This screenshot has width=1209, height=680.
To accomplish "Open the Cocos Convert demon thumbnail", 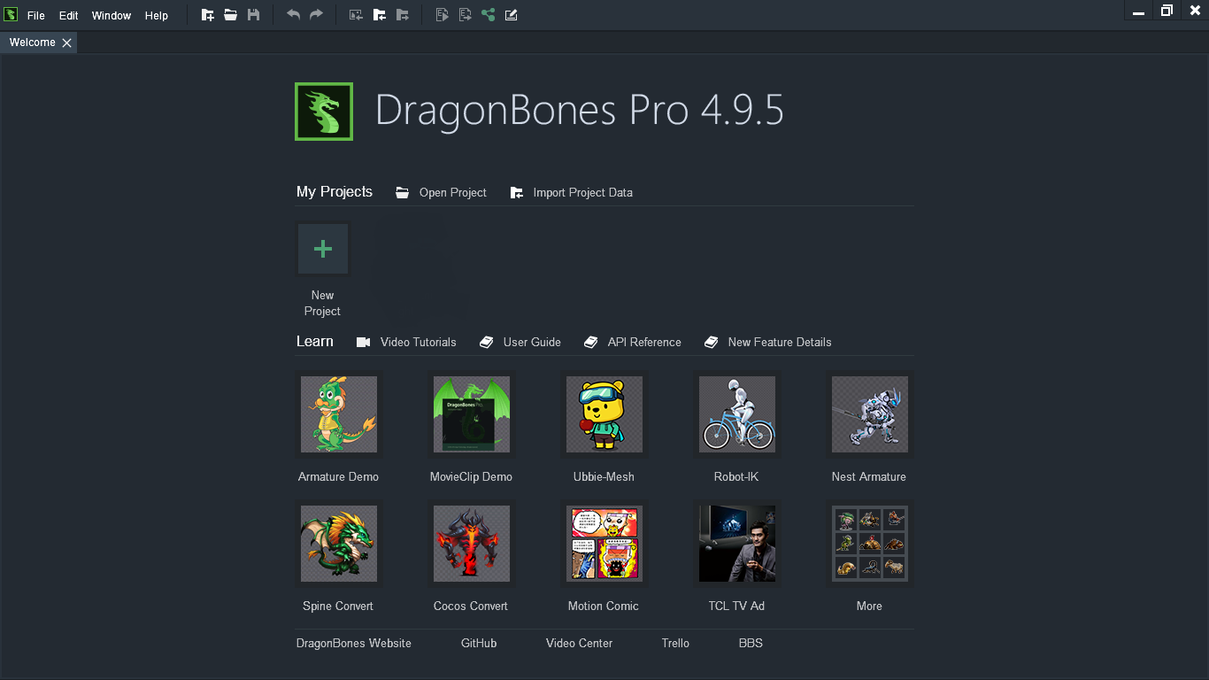I will coord(472,544).
